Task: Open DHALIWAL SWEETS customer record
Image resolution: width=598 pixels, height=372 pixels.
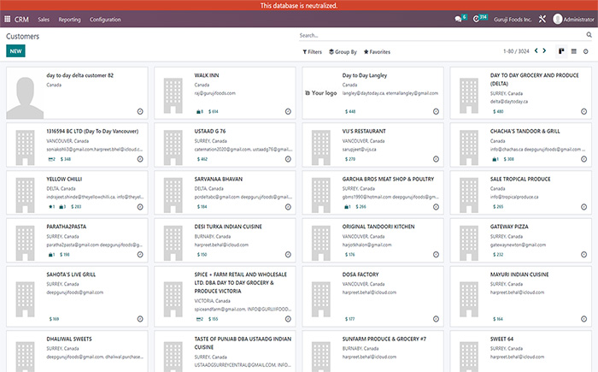Action: (x=69, y=339)
